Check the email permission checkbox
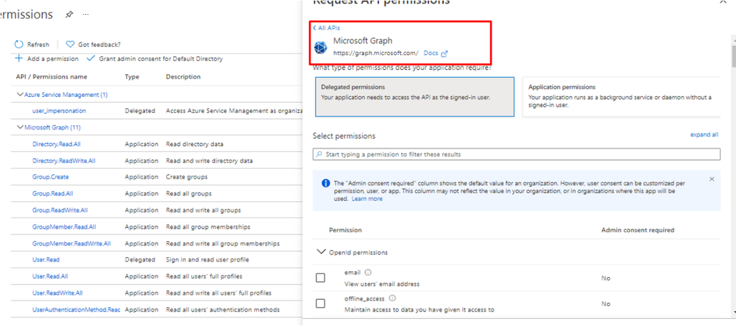736x327 pixels. coord(320,278)
